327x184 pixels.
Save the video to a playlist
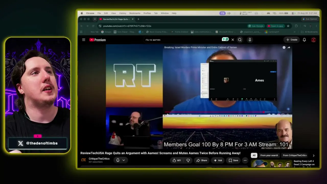pyautogui.click(x=233, y=160)
